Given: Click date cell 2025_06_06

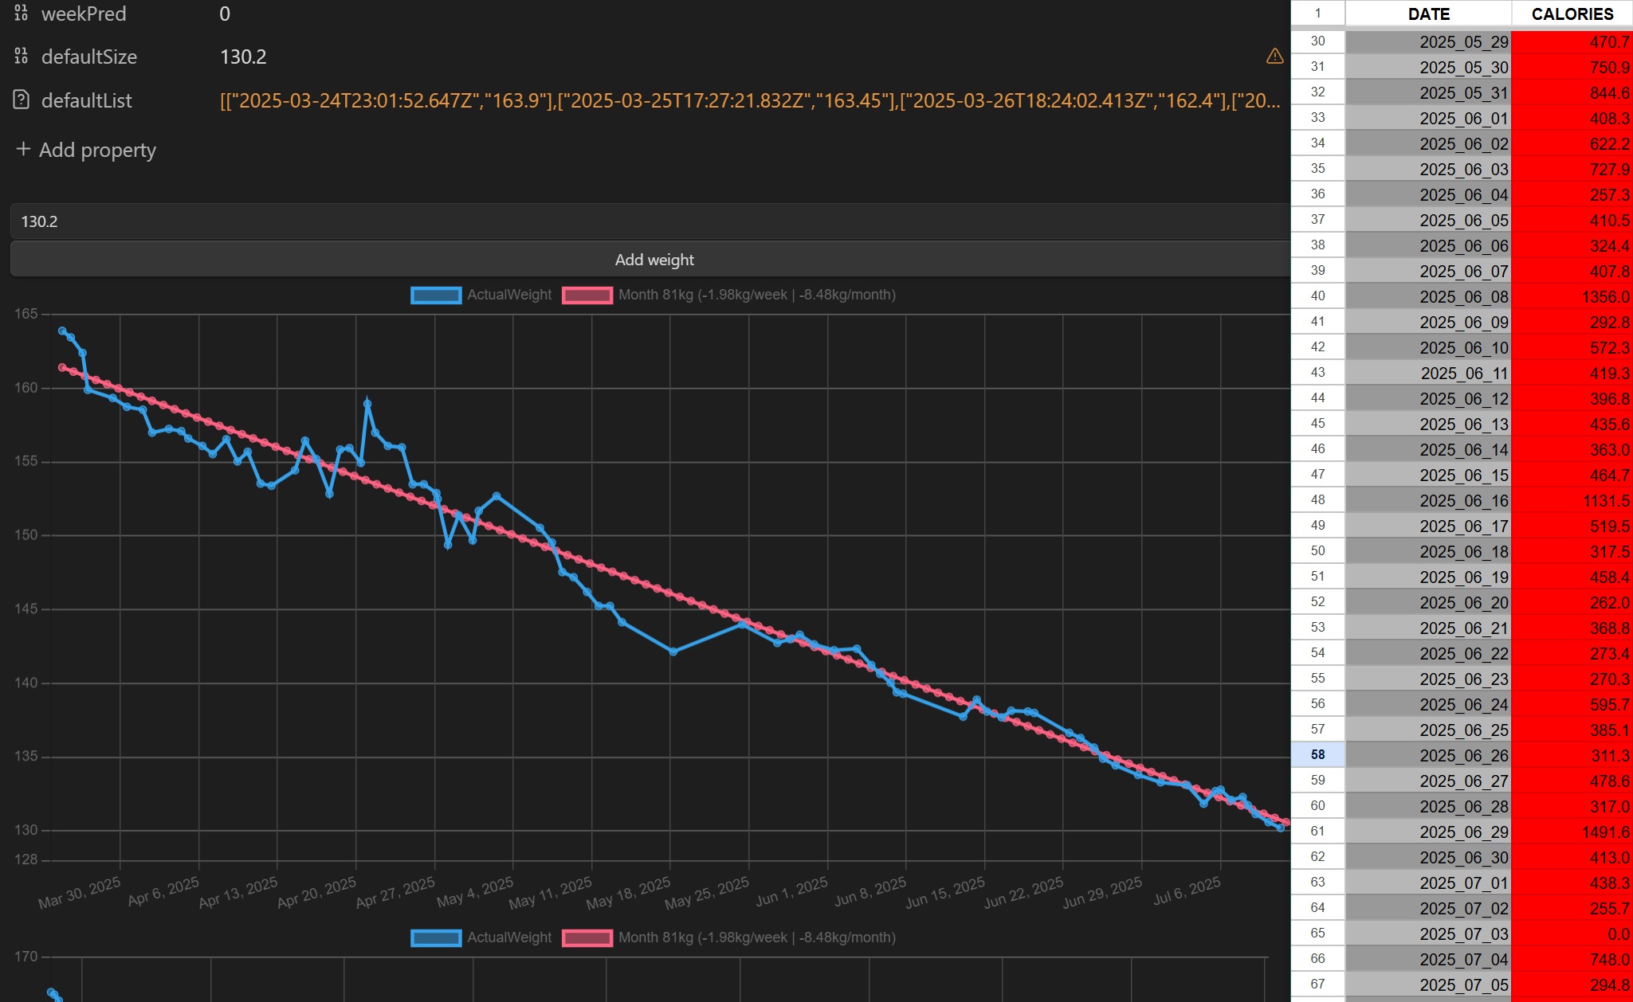Looking at the screenshot, I should pos(1428,245).
